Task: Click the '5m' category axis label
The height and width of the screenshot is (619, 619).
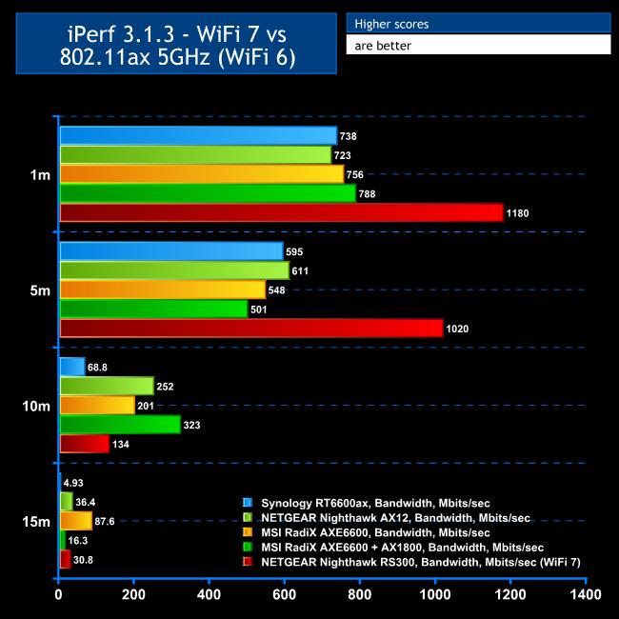Action: click(40, 290)
